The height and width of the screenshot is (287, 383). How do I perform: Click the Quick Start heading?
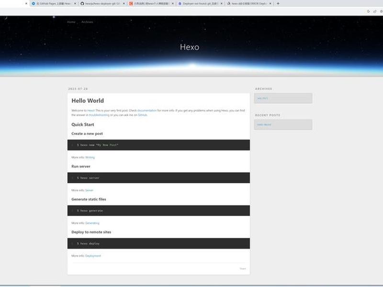[82, 124]
